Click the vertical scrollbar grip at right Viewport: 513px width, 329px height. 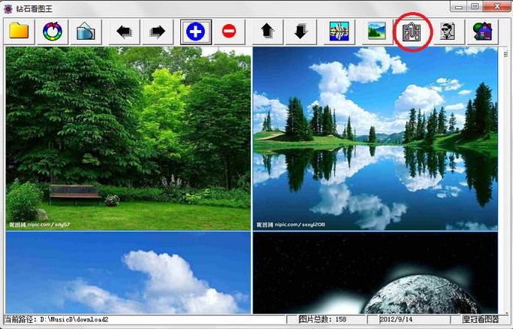pos(505,53)
